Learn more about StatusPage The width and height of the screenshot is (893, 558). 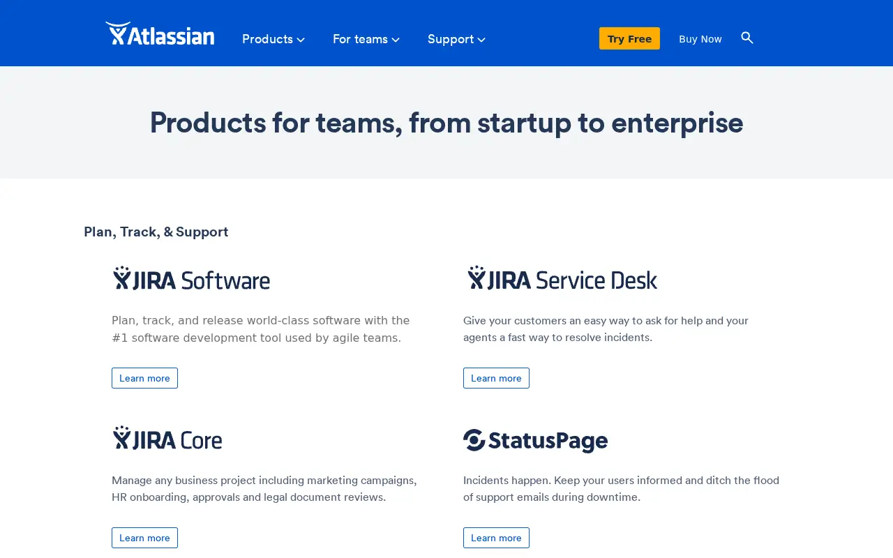click(496, 538)
